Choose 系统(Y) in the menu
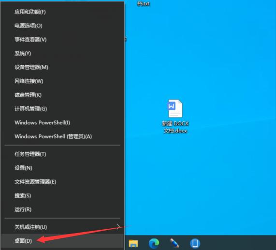Viewport: 276px width, 250px height. pos(62,53)
